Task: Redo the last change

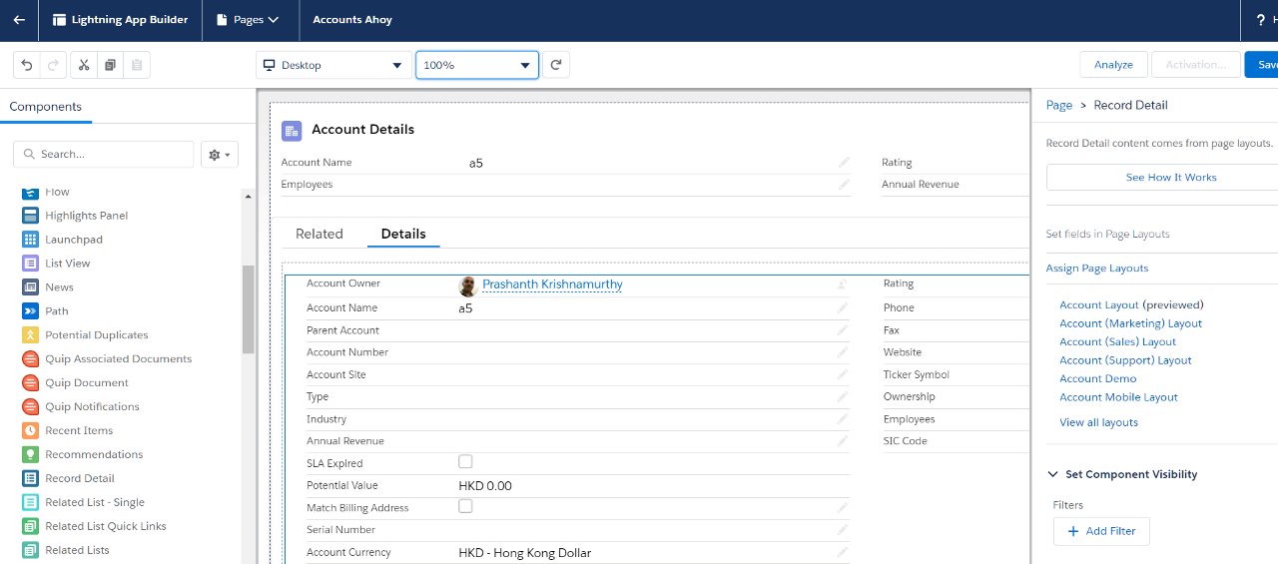Action: point(53,65)
